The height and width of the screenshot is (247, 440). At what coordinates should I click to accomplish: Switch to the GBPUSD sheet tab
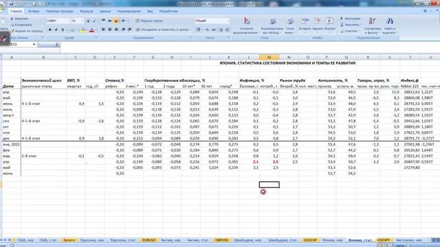(222, 240)
